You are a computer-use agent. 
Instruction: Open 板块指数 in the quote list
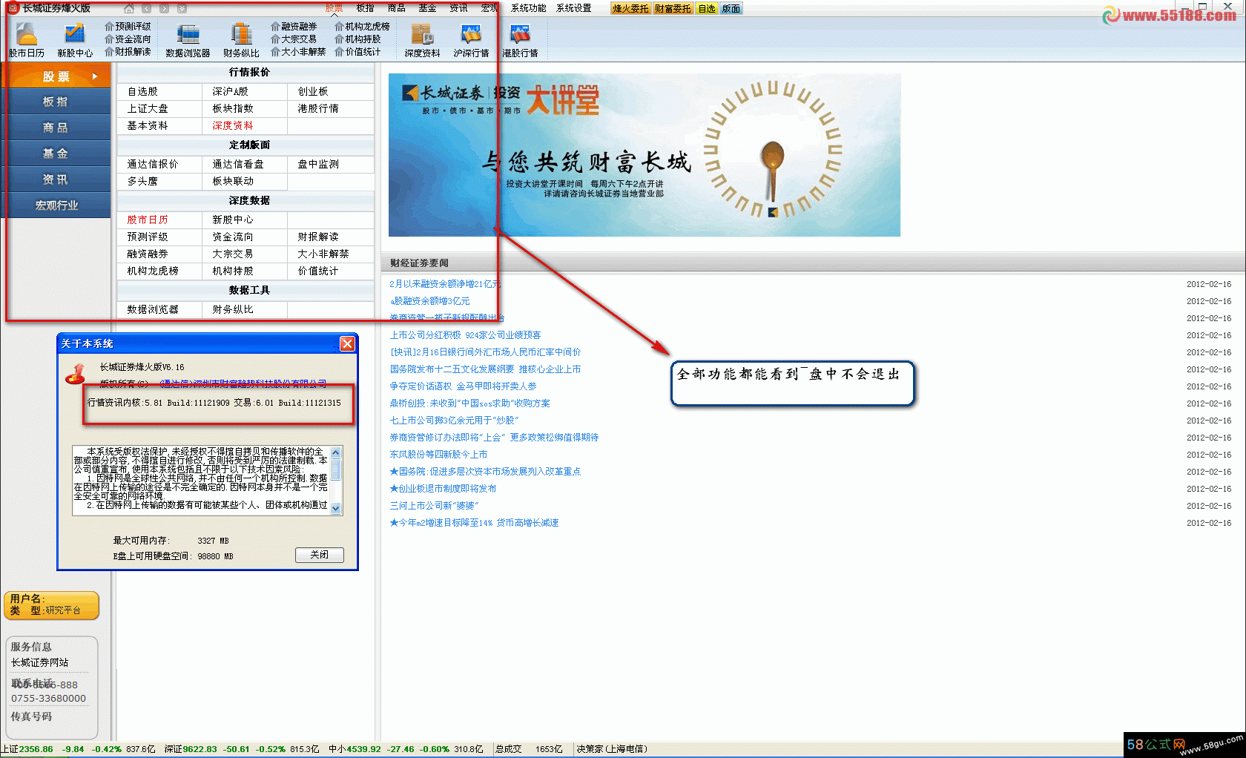tap(233, 108)
